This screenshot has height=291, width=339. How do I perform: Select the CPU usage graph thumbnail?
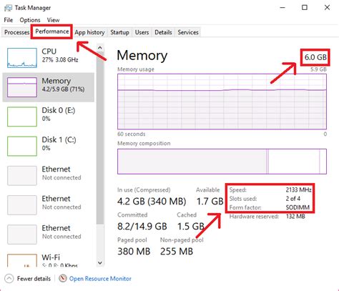click(x=22, y=58)
